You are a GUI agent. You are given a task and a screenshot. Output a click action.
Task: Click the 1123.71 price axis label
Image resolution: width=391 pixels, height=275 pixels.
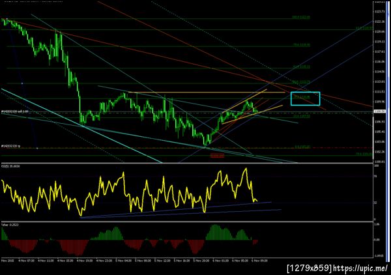[x=379, y=12]
